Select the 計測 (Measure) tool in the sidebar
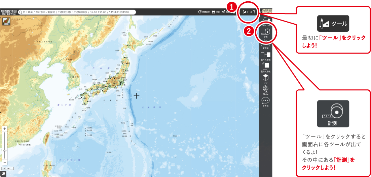Image resolution: width=371 pixels, height=177 pixels. point(265,33)
